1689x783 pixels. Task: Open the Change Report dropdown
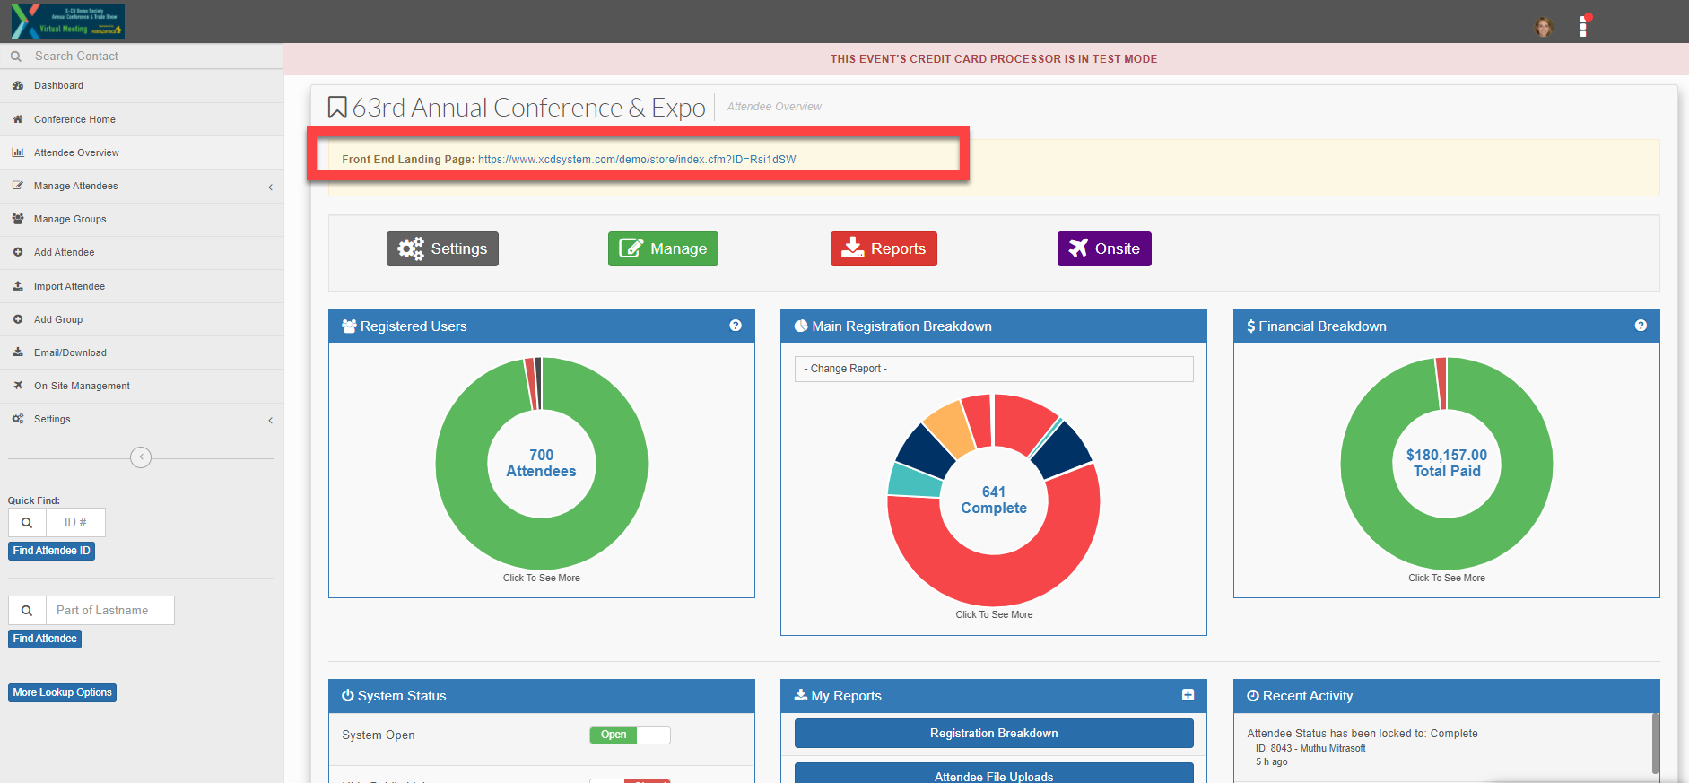click(x=994, y=369)
